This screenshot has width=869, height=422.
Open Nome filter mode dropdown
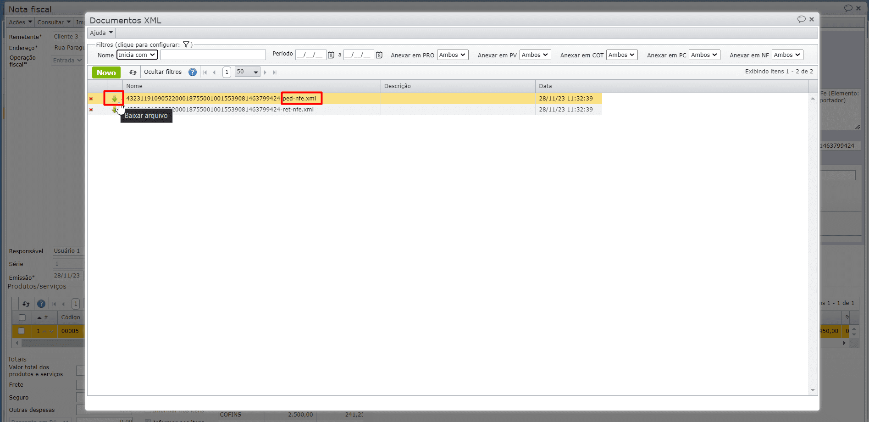137,55
